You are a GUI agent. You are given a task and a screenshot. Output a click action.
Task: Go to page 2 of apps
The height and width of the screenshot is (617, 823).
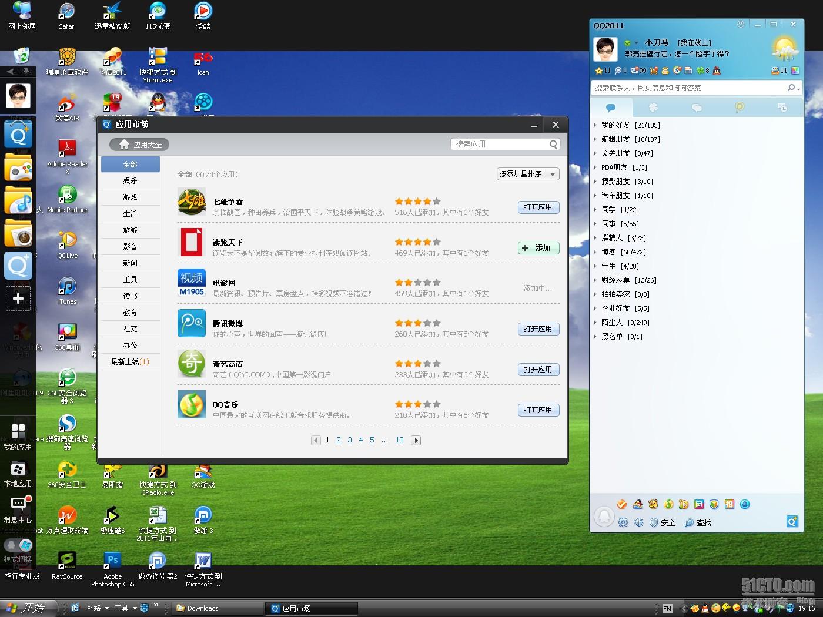click(x=339, y=440)
